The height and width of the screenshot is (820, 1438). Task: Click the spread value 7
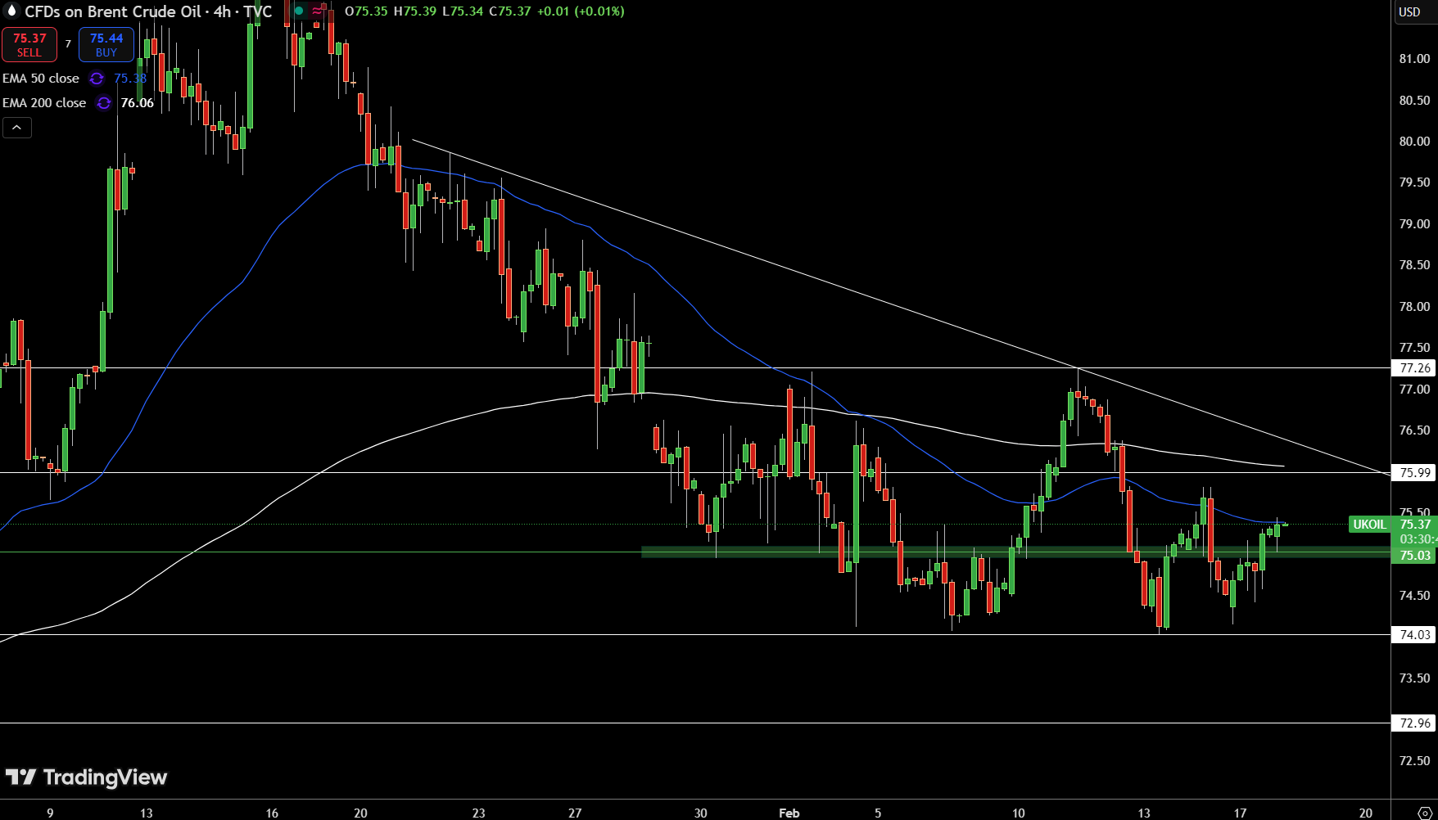[68, 44]
